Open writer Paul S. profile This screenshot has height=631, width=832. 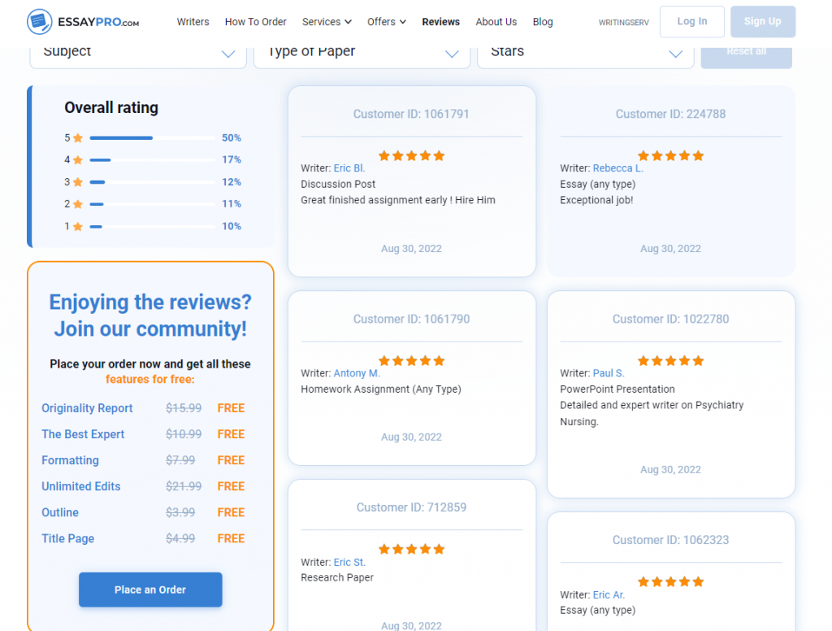[608, 373]
